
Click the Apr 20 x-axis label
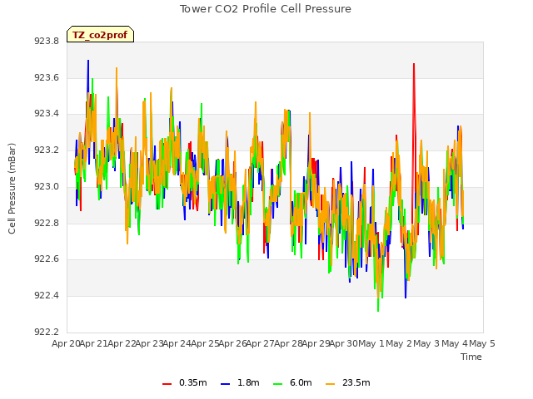[66, 343]
